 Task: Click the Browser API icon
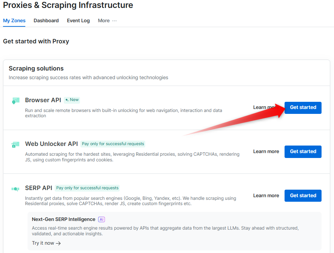(x=15, y=101)
